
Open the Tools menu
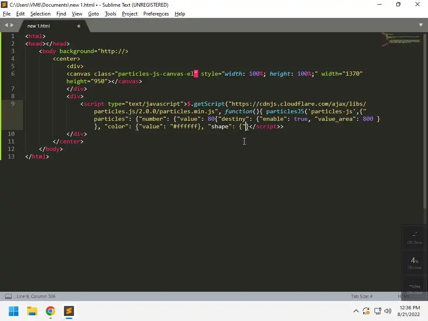(x=110, y=14)
